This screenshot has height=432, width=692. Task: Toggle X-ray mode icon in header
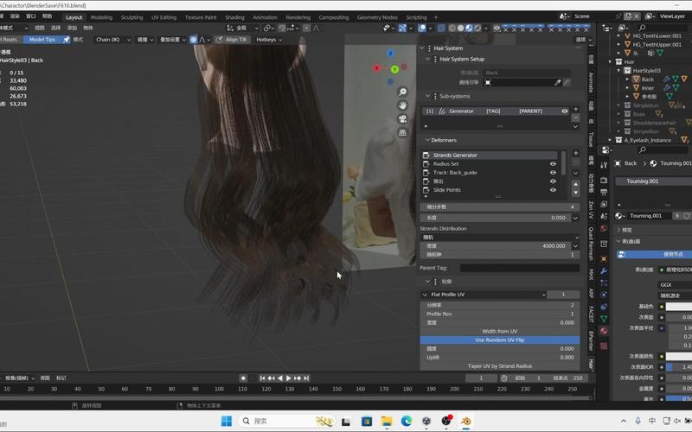441,29
